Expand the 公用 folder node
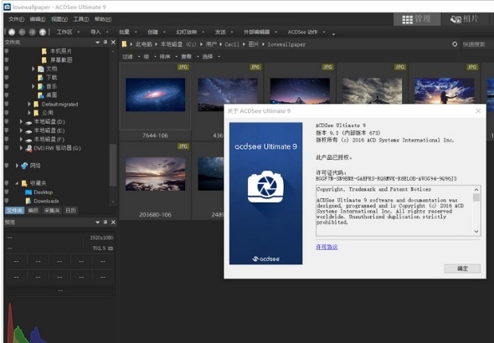494x343 pixels. [x=29, y=113]
